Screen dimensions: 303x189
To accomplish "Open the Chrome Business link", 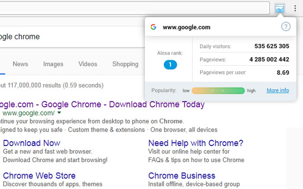I will coord(182,175).
